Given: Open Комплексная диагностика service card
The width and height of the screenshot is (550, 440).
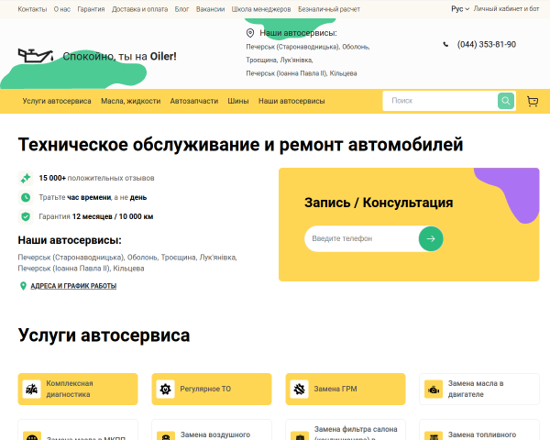Looking at the screenshot, I should [x=78, y=389].
